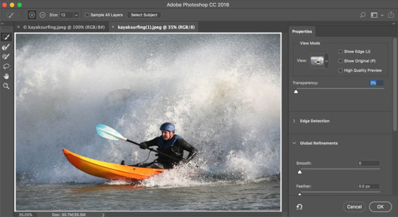The image size is (398, 217).
Task: Click the subtract from selection minus icon
Action: point(42,15)
